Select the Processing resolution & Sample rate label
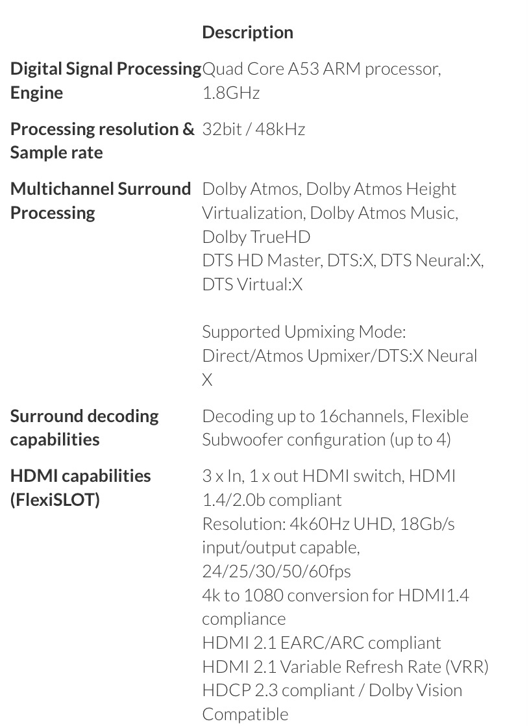Screen dimensions: 529x726 (102, 140)
